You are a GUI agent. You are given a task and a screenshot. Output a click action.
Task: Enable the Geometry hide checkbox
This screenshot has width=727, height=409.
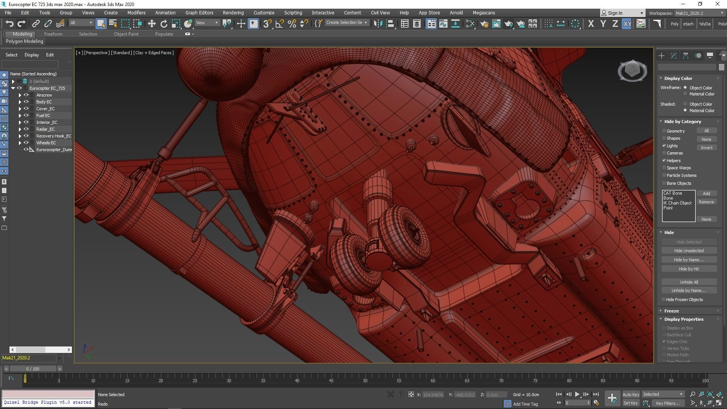[x=664, y=131]
